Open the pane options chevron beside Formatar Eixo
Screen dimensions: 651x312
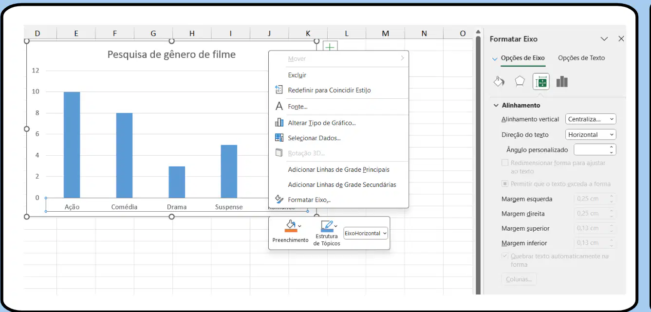tap(604, 39)
